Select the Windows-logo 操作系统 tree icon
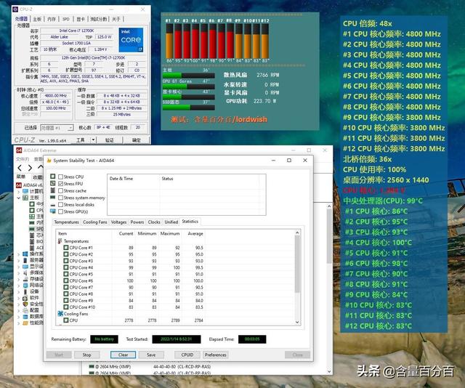 click(x=25, y=254)
